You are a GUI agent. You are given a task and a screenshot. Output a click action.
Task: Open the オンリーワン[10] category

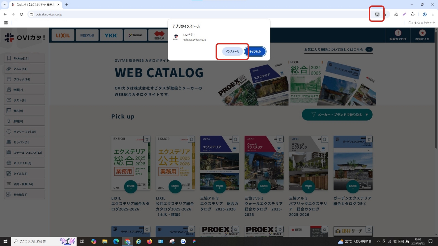tap(25, 132)
